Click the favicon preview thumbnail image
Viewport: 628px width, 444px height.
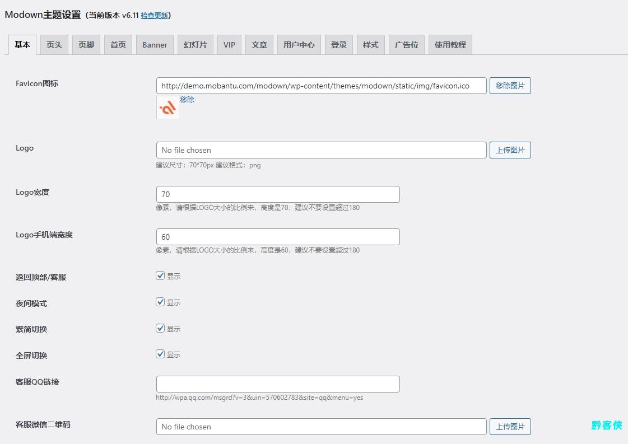click(x=168, y=108)
